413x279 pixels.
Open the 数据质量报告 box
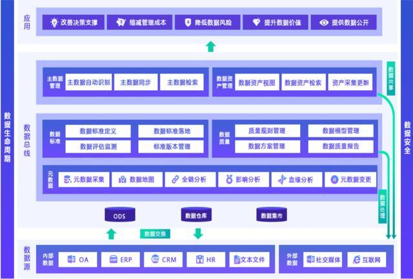pyautogui.click(x=341, y=146)
